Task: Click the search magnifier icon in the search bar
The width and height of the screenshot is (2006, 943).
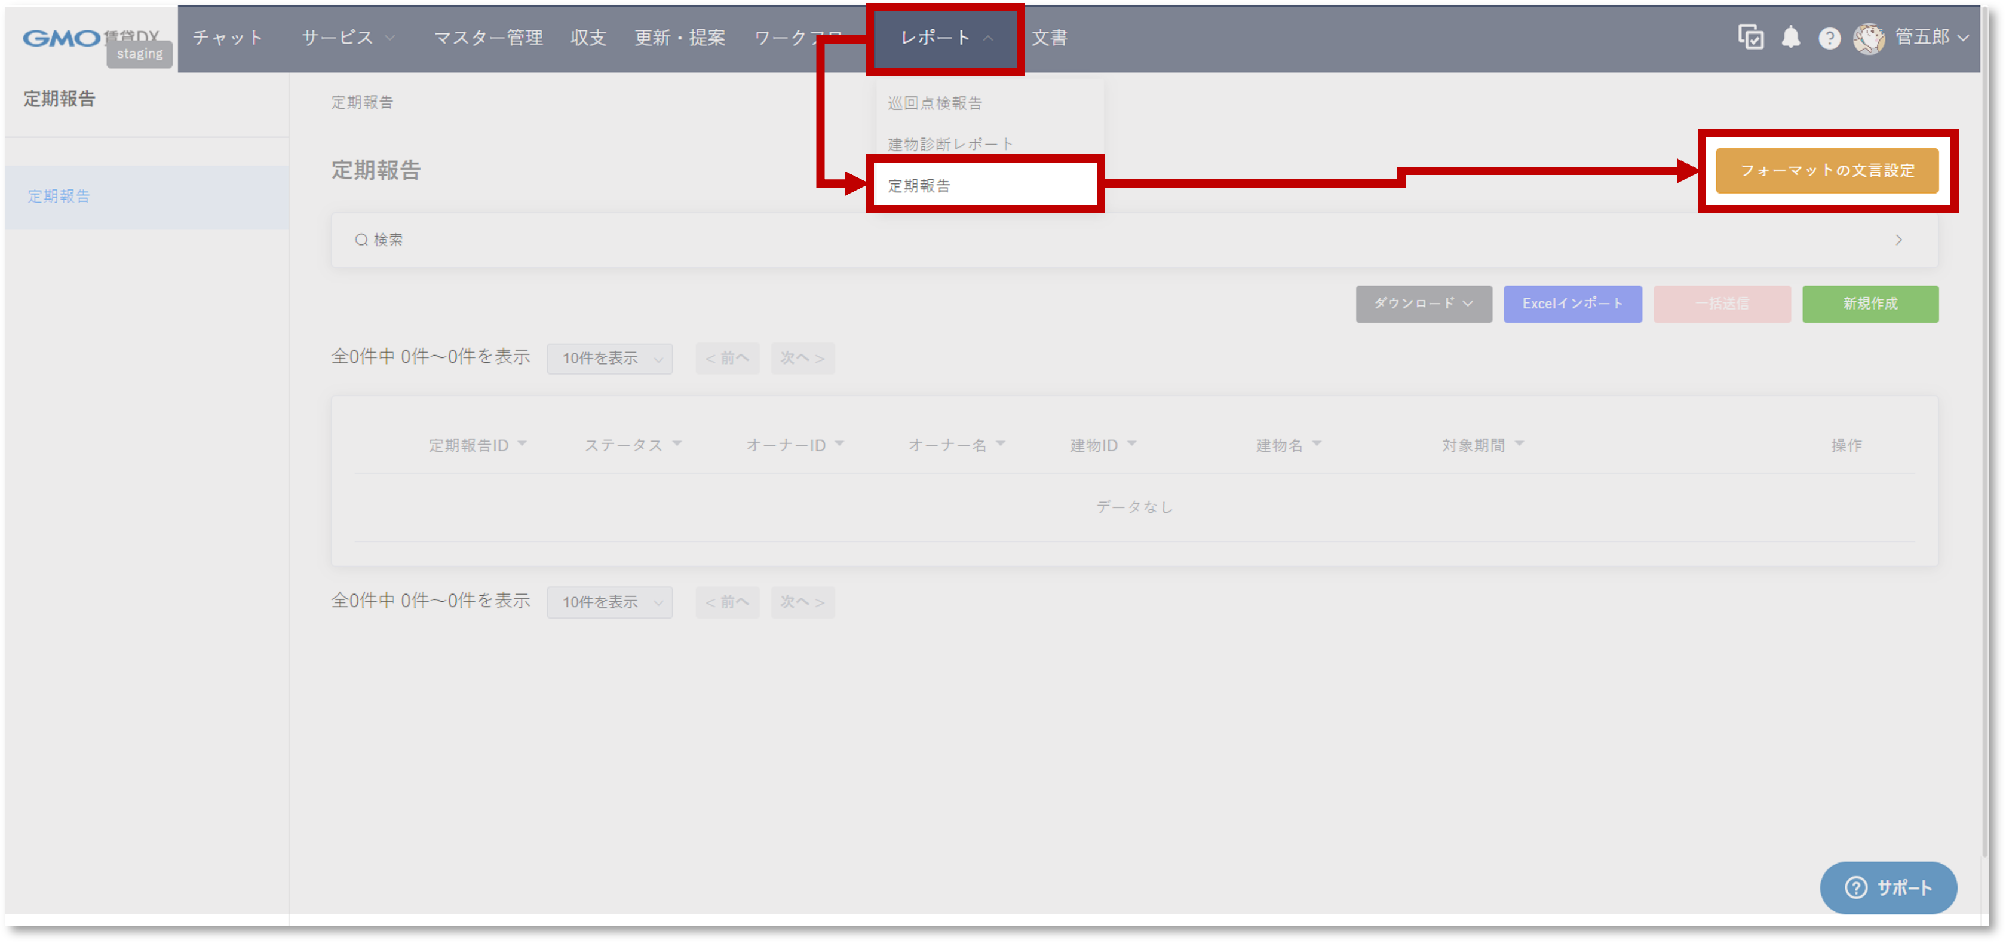Action: coord(361,240)
